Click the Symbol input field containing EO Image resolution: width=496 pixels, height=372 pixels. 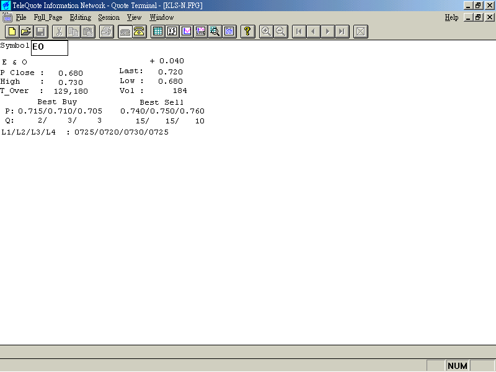(x=50, y=48)
